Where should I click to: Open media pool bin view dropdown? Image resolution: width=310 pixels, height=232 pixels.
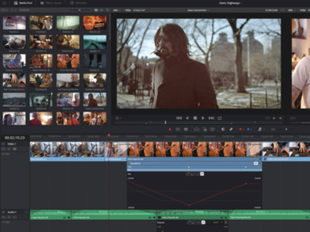coord(4,10)
